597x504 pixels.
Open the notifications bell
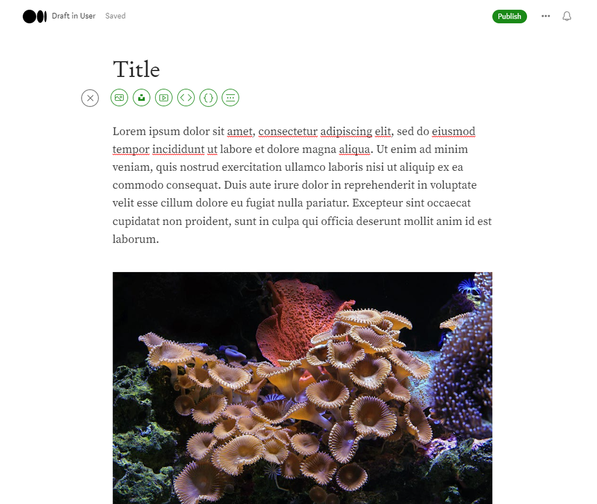[x=567, y=16]
